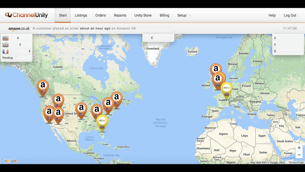The height and width of the screenshot is (172, 305).
Task: Click the amazon.co.uk logo in notification bar
Action: [19, 29]
